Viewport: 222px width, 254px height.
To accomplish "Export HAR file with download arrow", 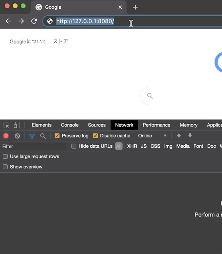I will click(x=190, y=136).
